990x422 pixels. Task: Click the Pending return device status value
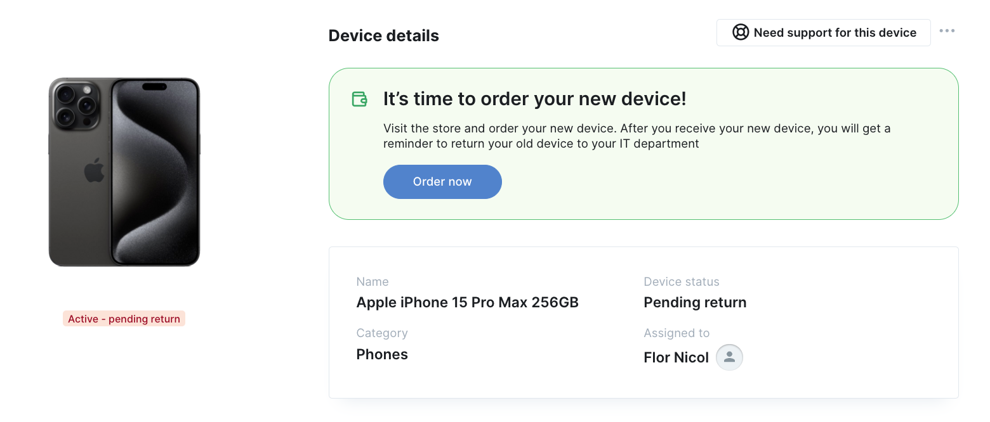coord(695,302)
